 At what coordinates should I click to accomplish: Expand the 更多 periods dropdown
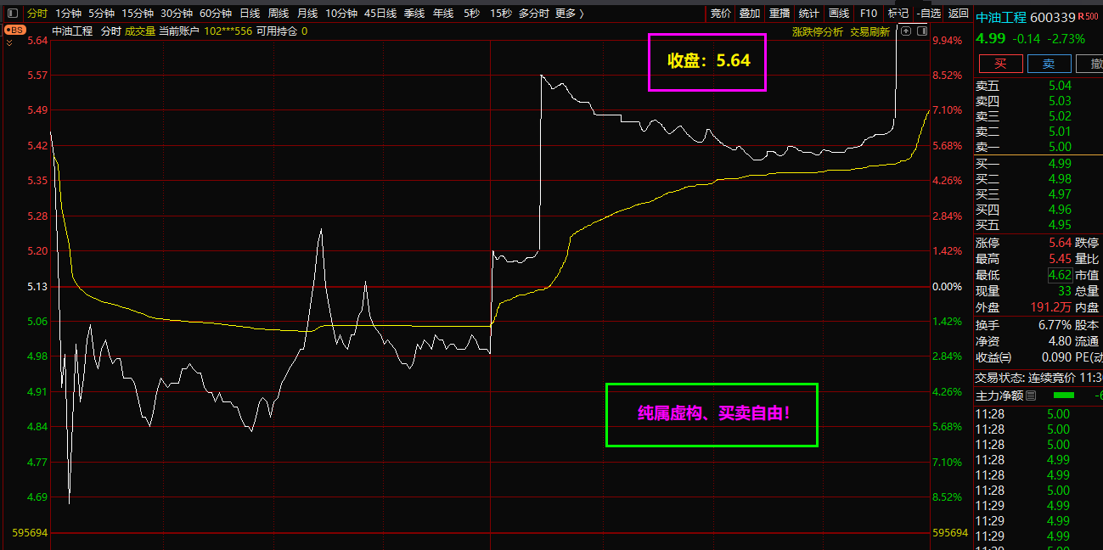(570, 14)
